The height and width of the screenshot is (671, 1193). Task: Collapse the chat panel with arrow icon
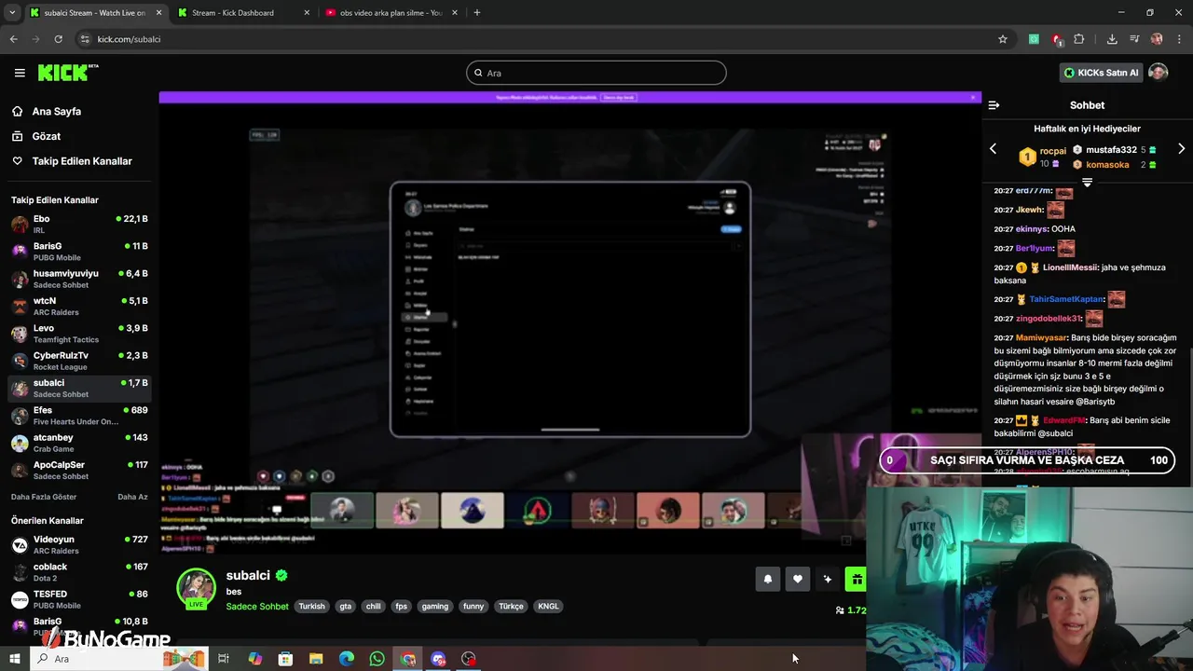994,105
